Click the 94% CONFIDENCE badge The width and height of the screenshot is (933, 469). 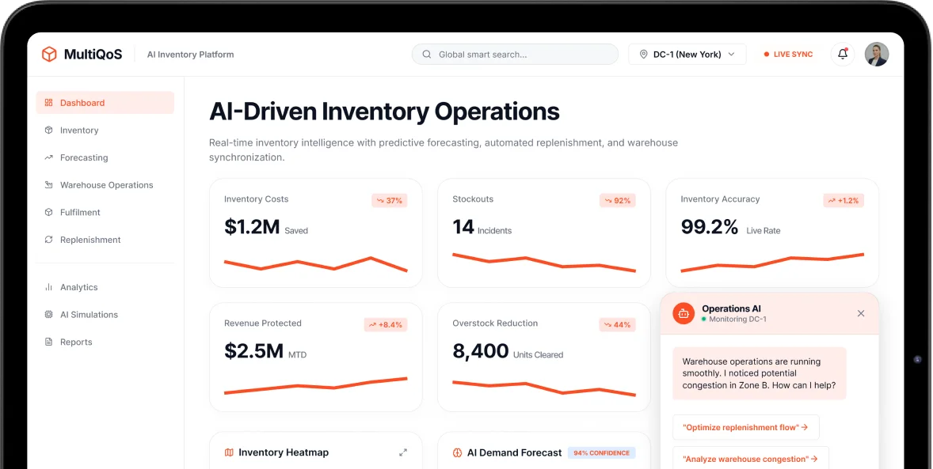pos(602,453)
